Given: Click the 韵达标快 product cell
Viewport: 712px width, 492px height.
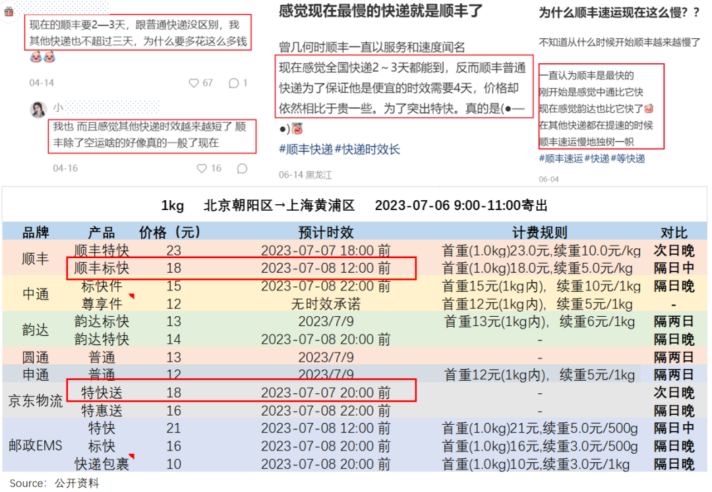Looking at the screenshot, I should pyautogui.click(x=102, y=321).
